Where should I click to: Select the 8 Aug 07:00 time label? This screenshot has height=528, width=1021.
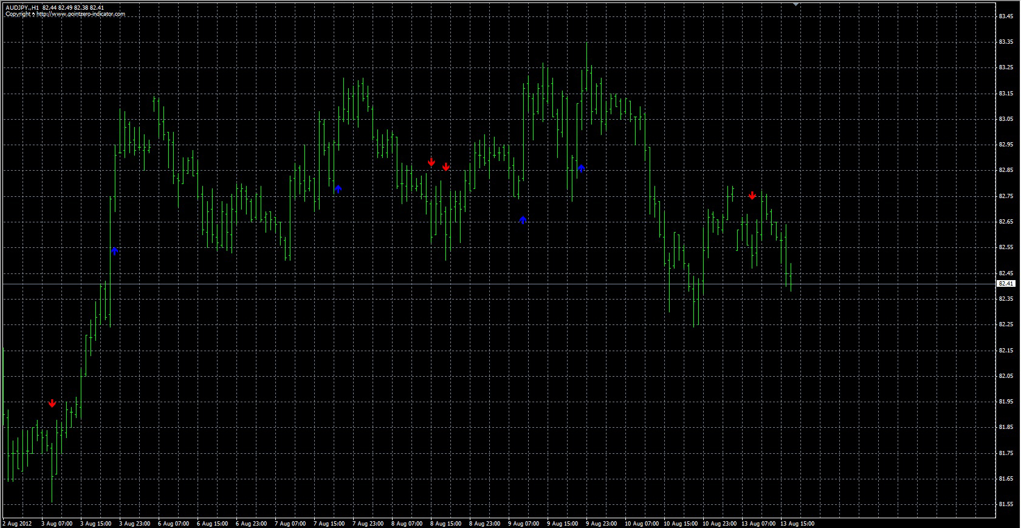coord(407,523)
